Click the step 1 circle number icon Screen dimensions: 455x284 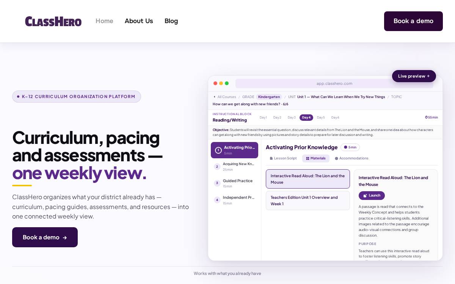click(x=218, y=150)
